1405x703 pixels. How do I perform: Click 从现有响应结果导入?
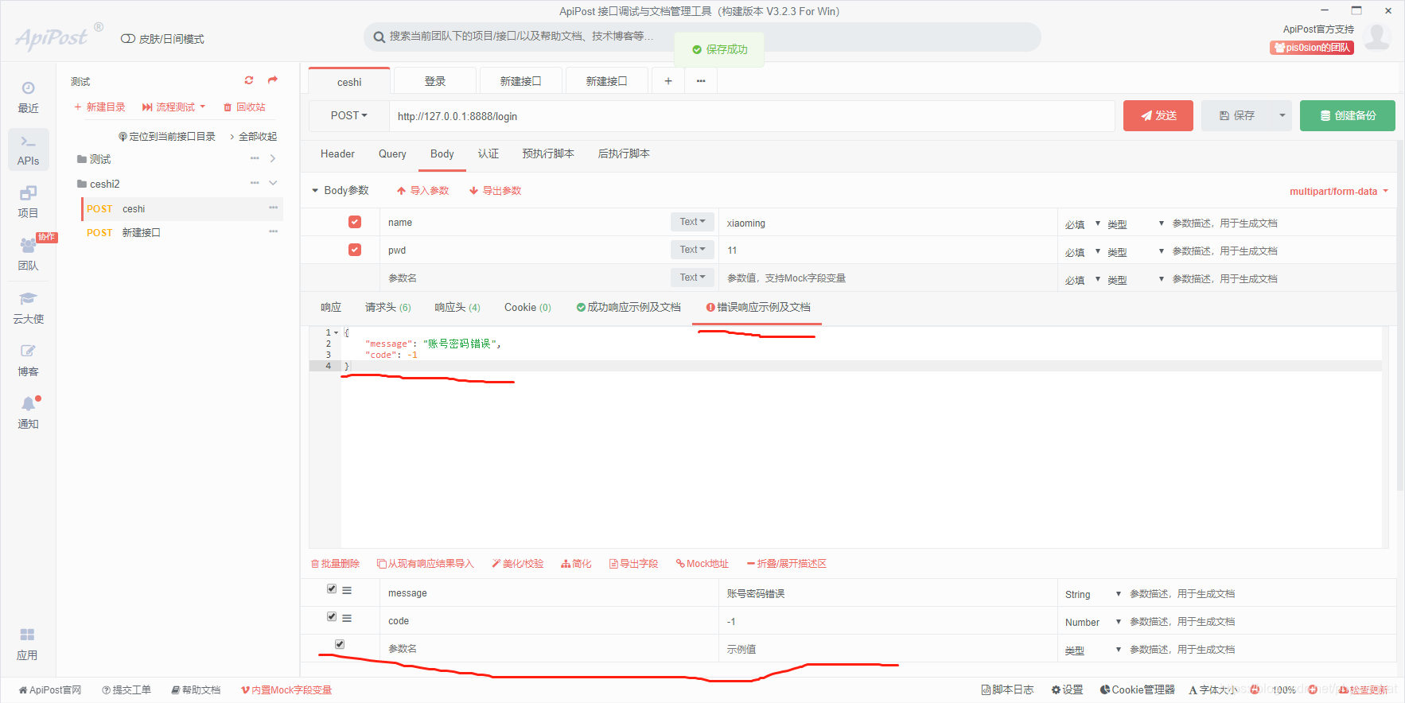click(425, 564)
